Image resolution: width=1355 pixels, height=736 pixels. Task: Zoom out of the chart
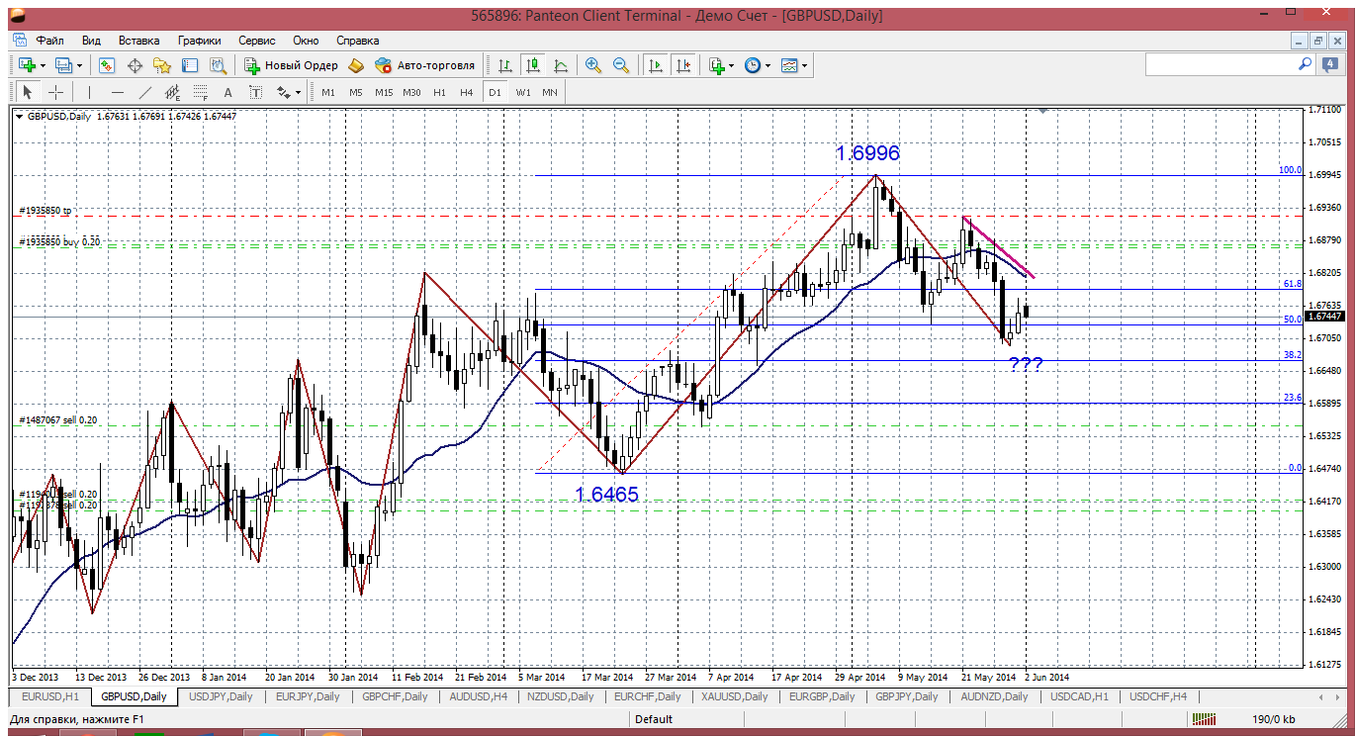pos(621,65)
